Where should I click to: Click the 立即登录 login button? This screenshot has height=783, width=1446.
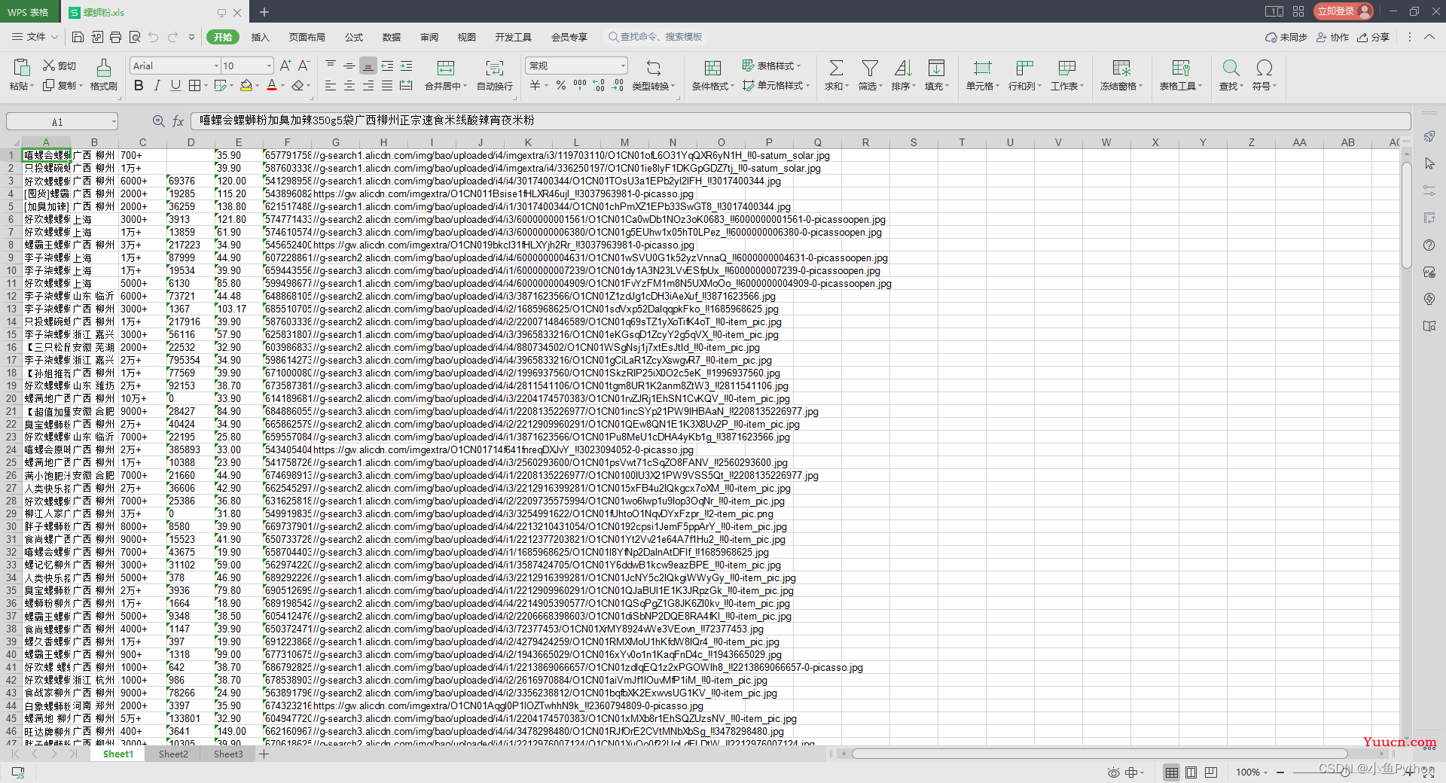tap(1344, 11)
